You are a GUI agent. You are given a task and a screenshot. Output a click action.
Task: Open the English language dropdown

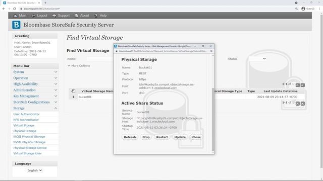(35, 170)
